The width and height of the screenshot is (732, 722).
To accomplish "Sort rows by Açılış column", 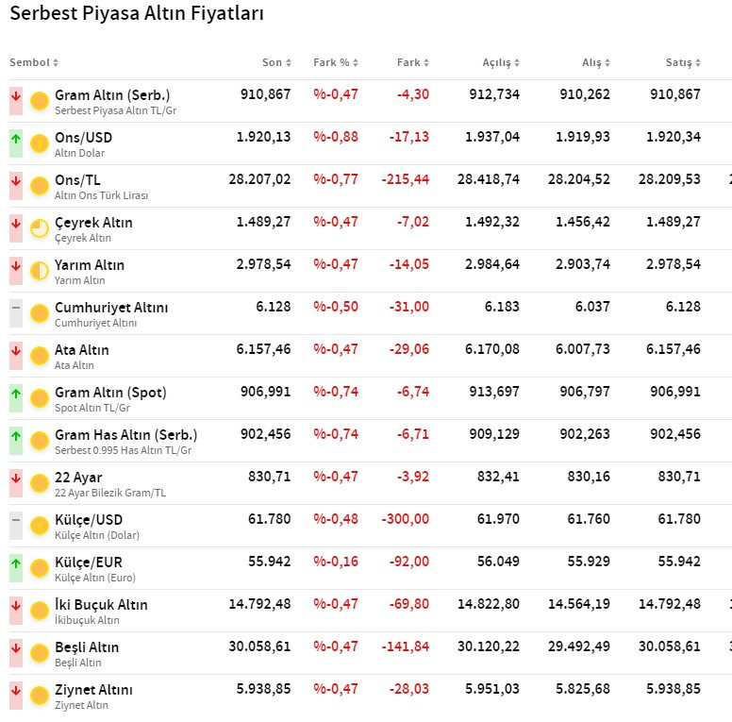I will point(501,62).
